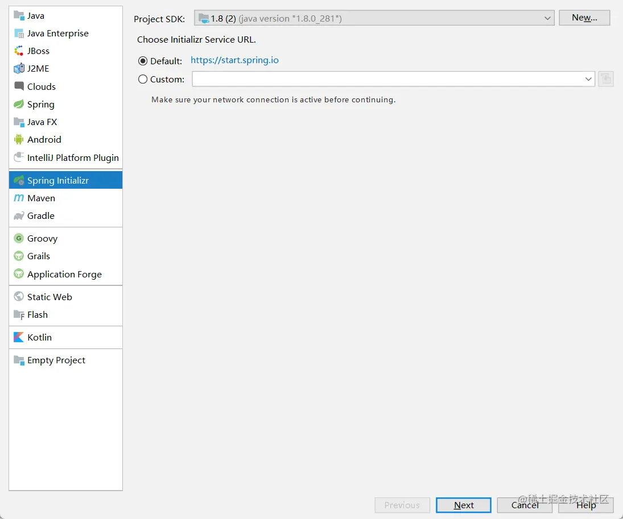
Task: Click the Cancel button
Action: [x=525, y=505]
